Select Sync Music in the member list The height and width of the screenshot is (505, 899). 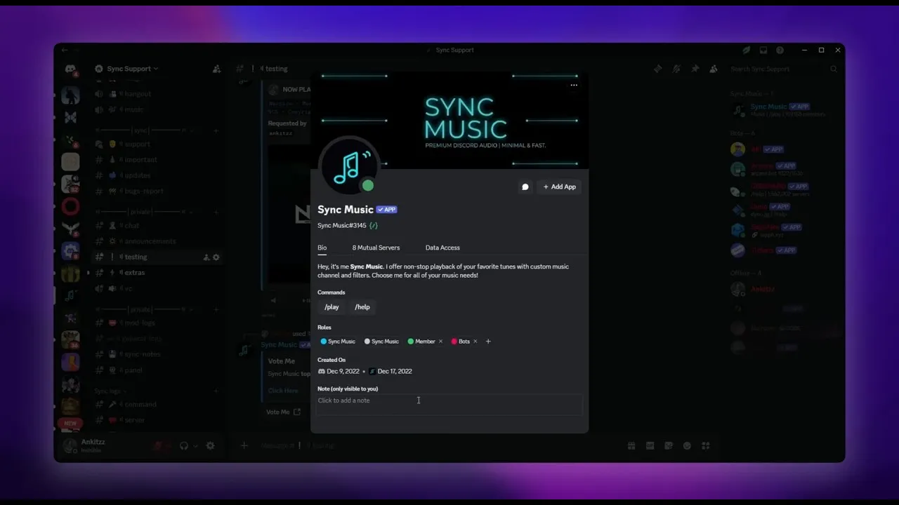click(783, 109)
